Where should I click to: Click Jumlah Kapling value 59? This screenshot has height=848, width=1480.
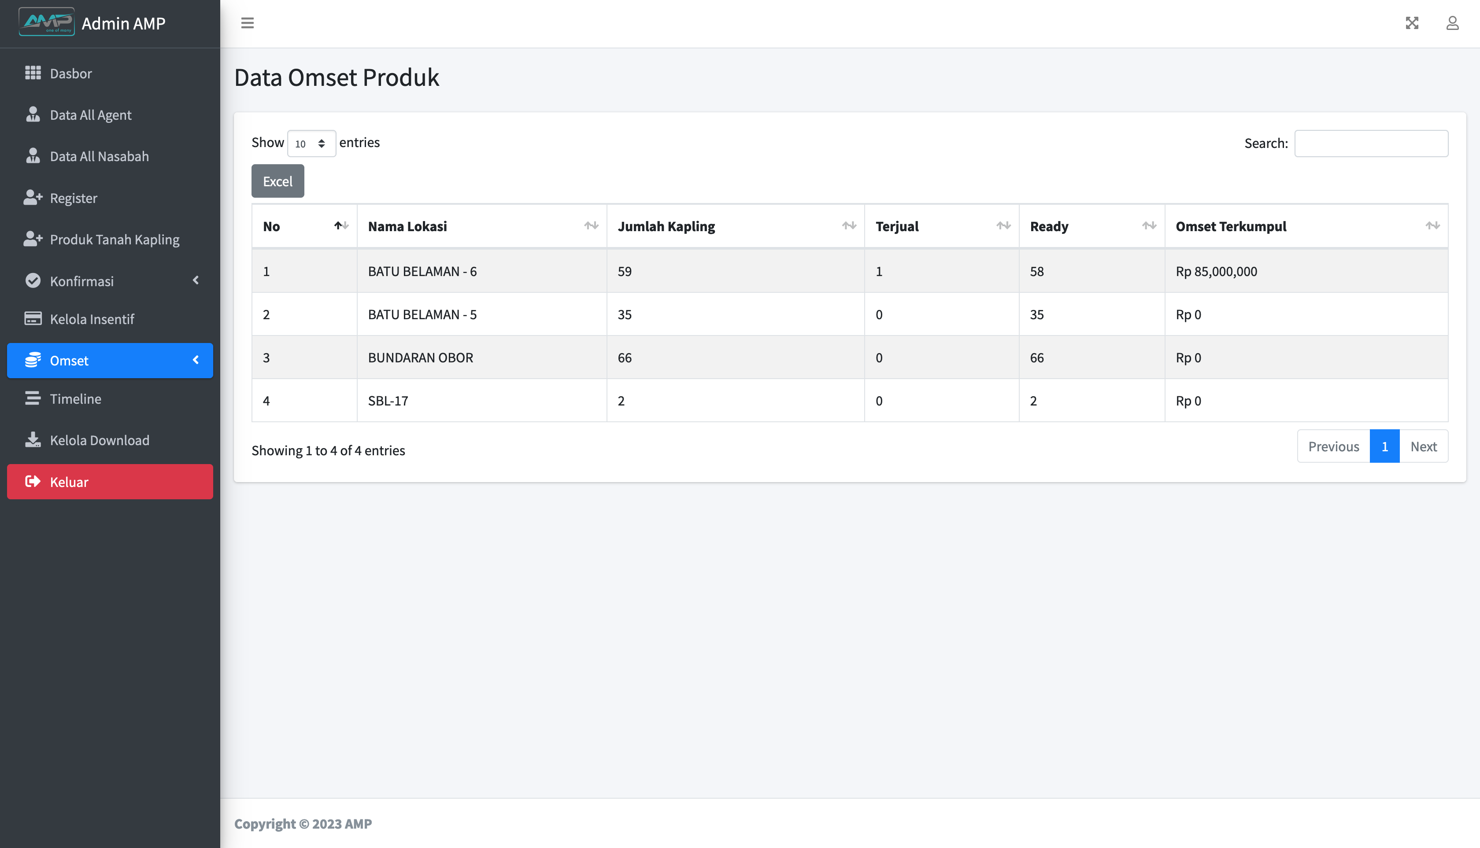[x=625, y=271]
